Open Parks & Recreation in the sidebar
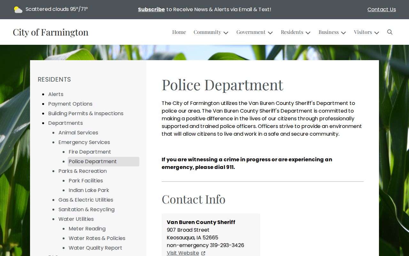Image resolution: width=409 pixels, height=256 pixels. tap(82, 171)
